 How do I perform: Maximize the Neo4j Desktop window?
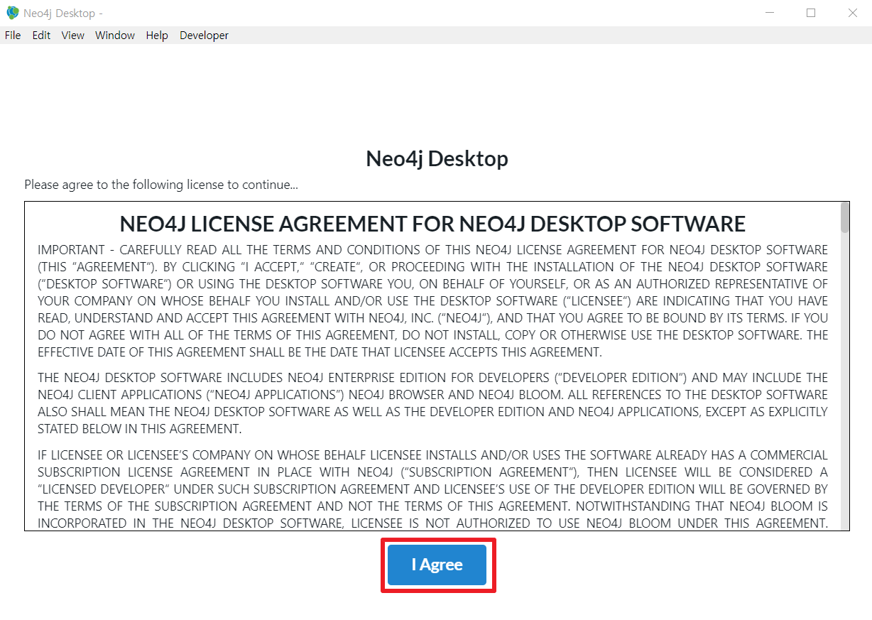[x=811, y=13]
